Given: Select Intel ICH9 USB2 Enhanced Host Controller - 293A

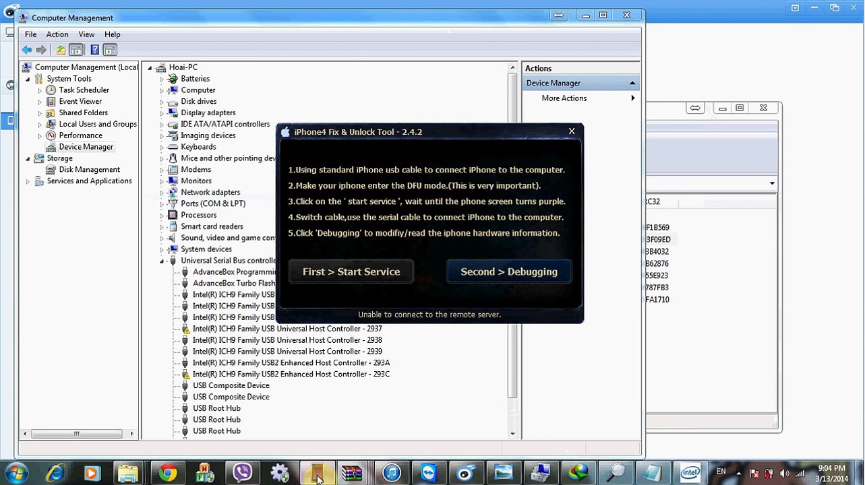Looking at the screenshot, I should point(291,362).
